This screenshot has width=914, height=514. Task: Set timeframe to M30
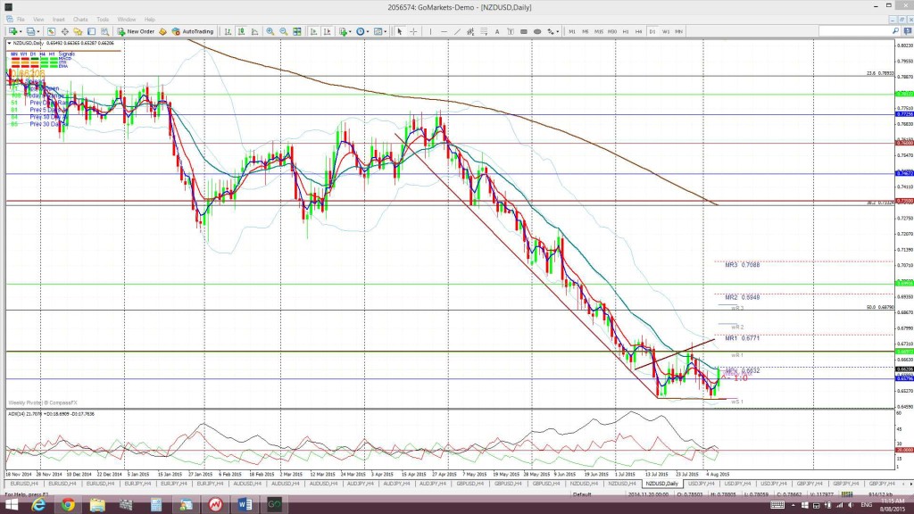(612, 31)
